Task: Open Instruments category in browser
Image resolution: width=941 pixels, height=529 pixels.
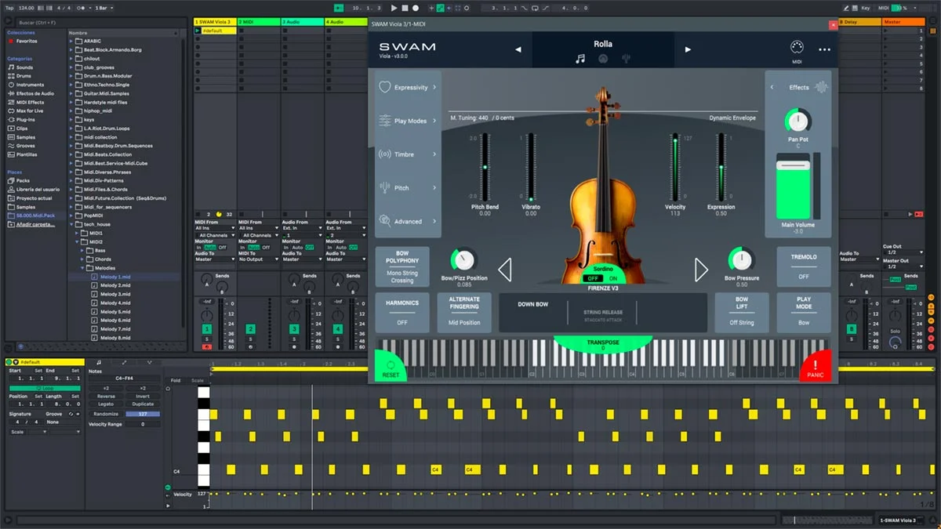Action: [30, 85]
